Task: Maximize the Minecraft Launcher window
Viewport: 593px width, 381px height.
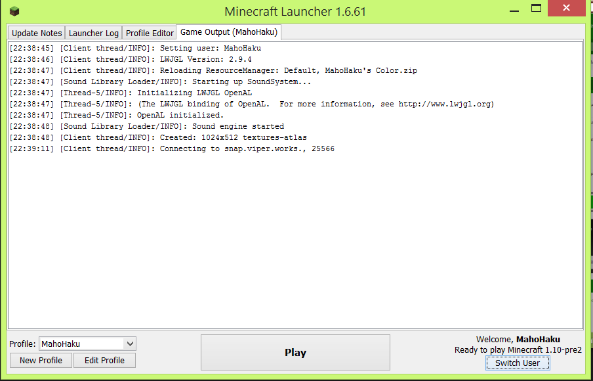Action: (x=536, y=9)
